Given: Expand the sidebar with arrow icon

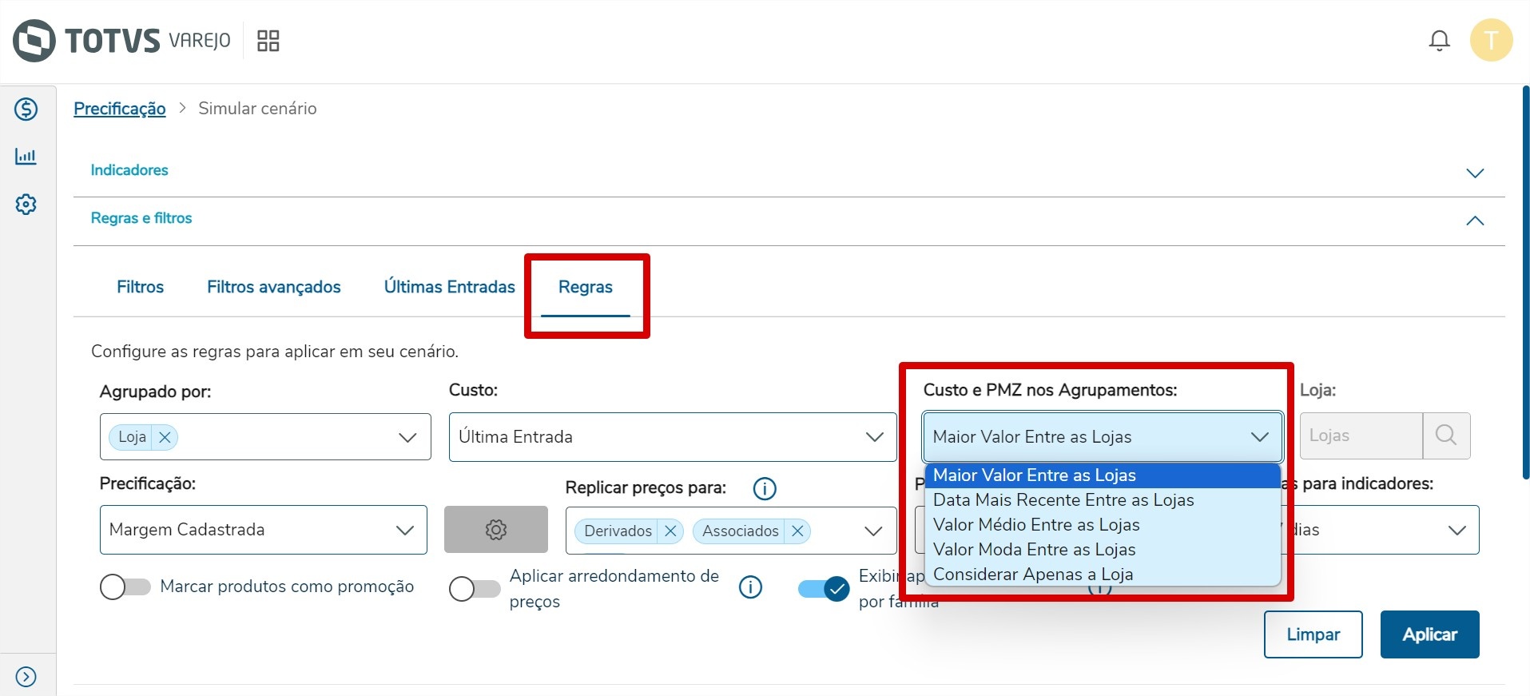Looking at the screenshot, I should click(x=26, y=677).
